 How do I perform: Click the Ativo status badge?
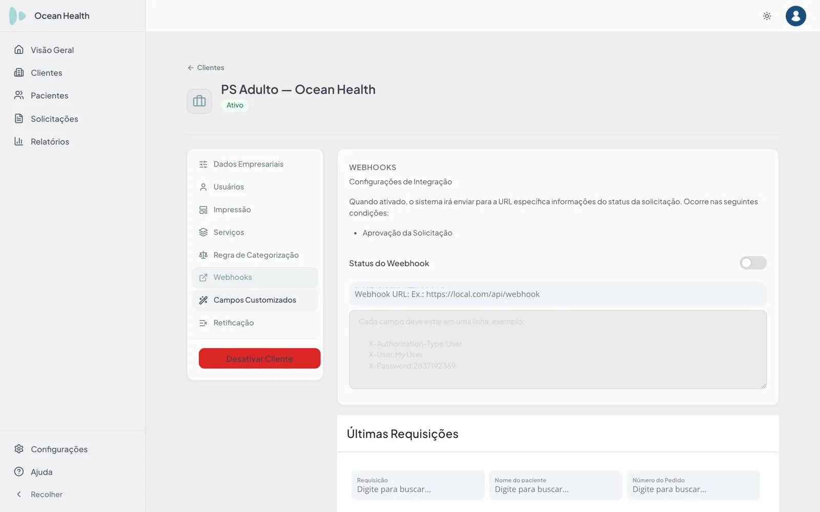[235, 105]
